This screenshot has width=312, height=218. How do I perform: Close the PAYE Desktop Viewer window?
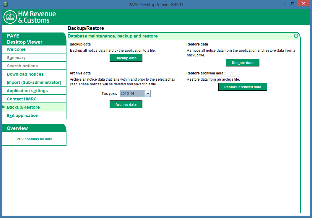pyautogui.click(x=303, y=3)
